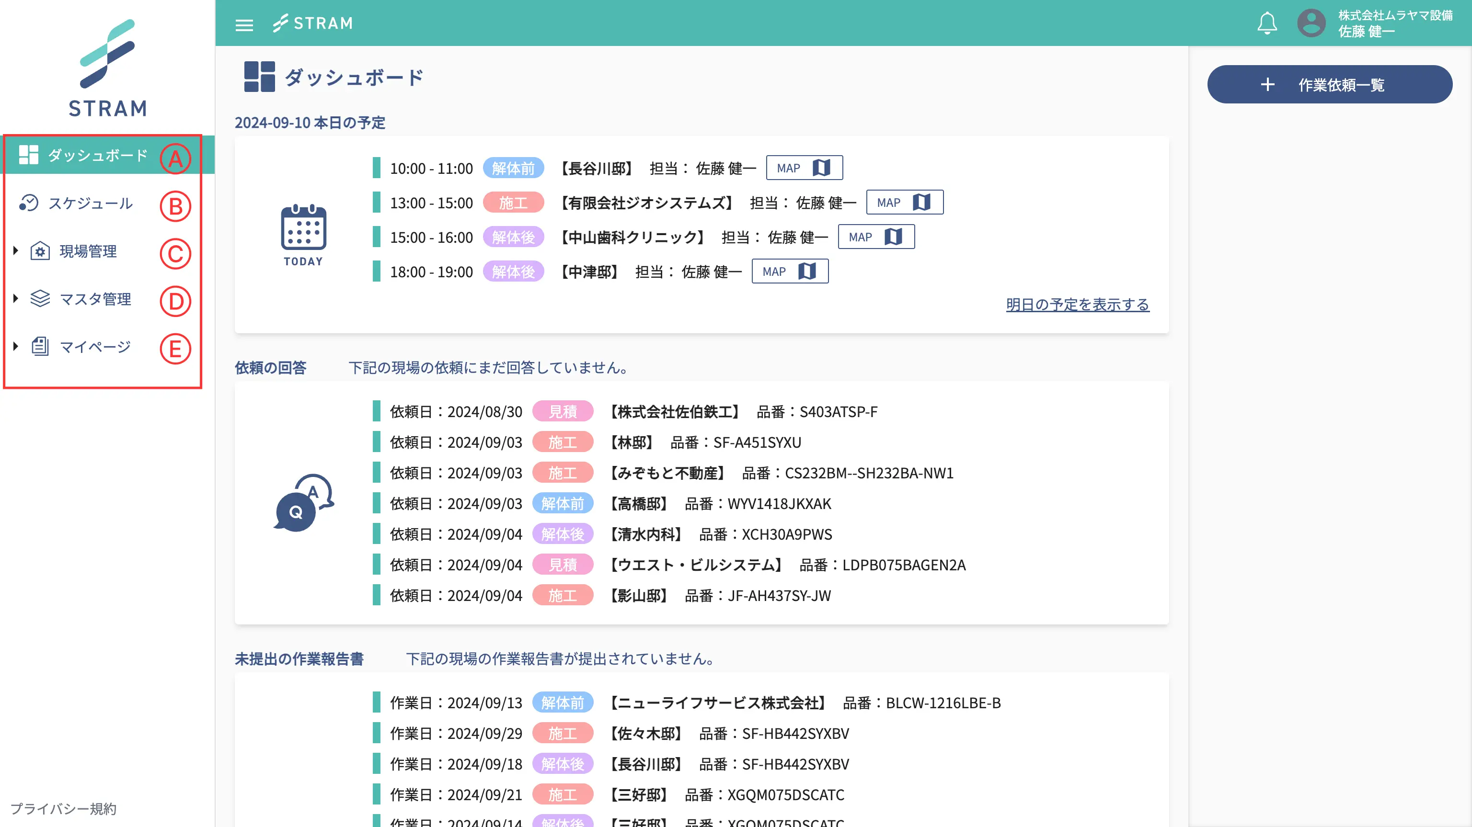Click the TODAY calendar icon
This screenshot has width=1472, height=827.
tap(303, 228)
